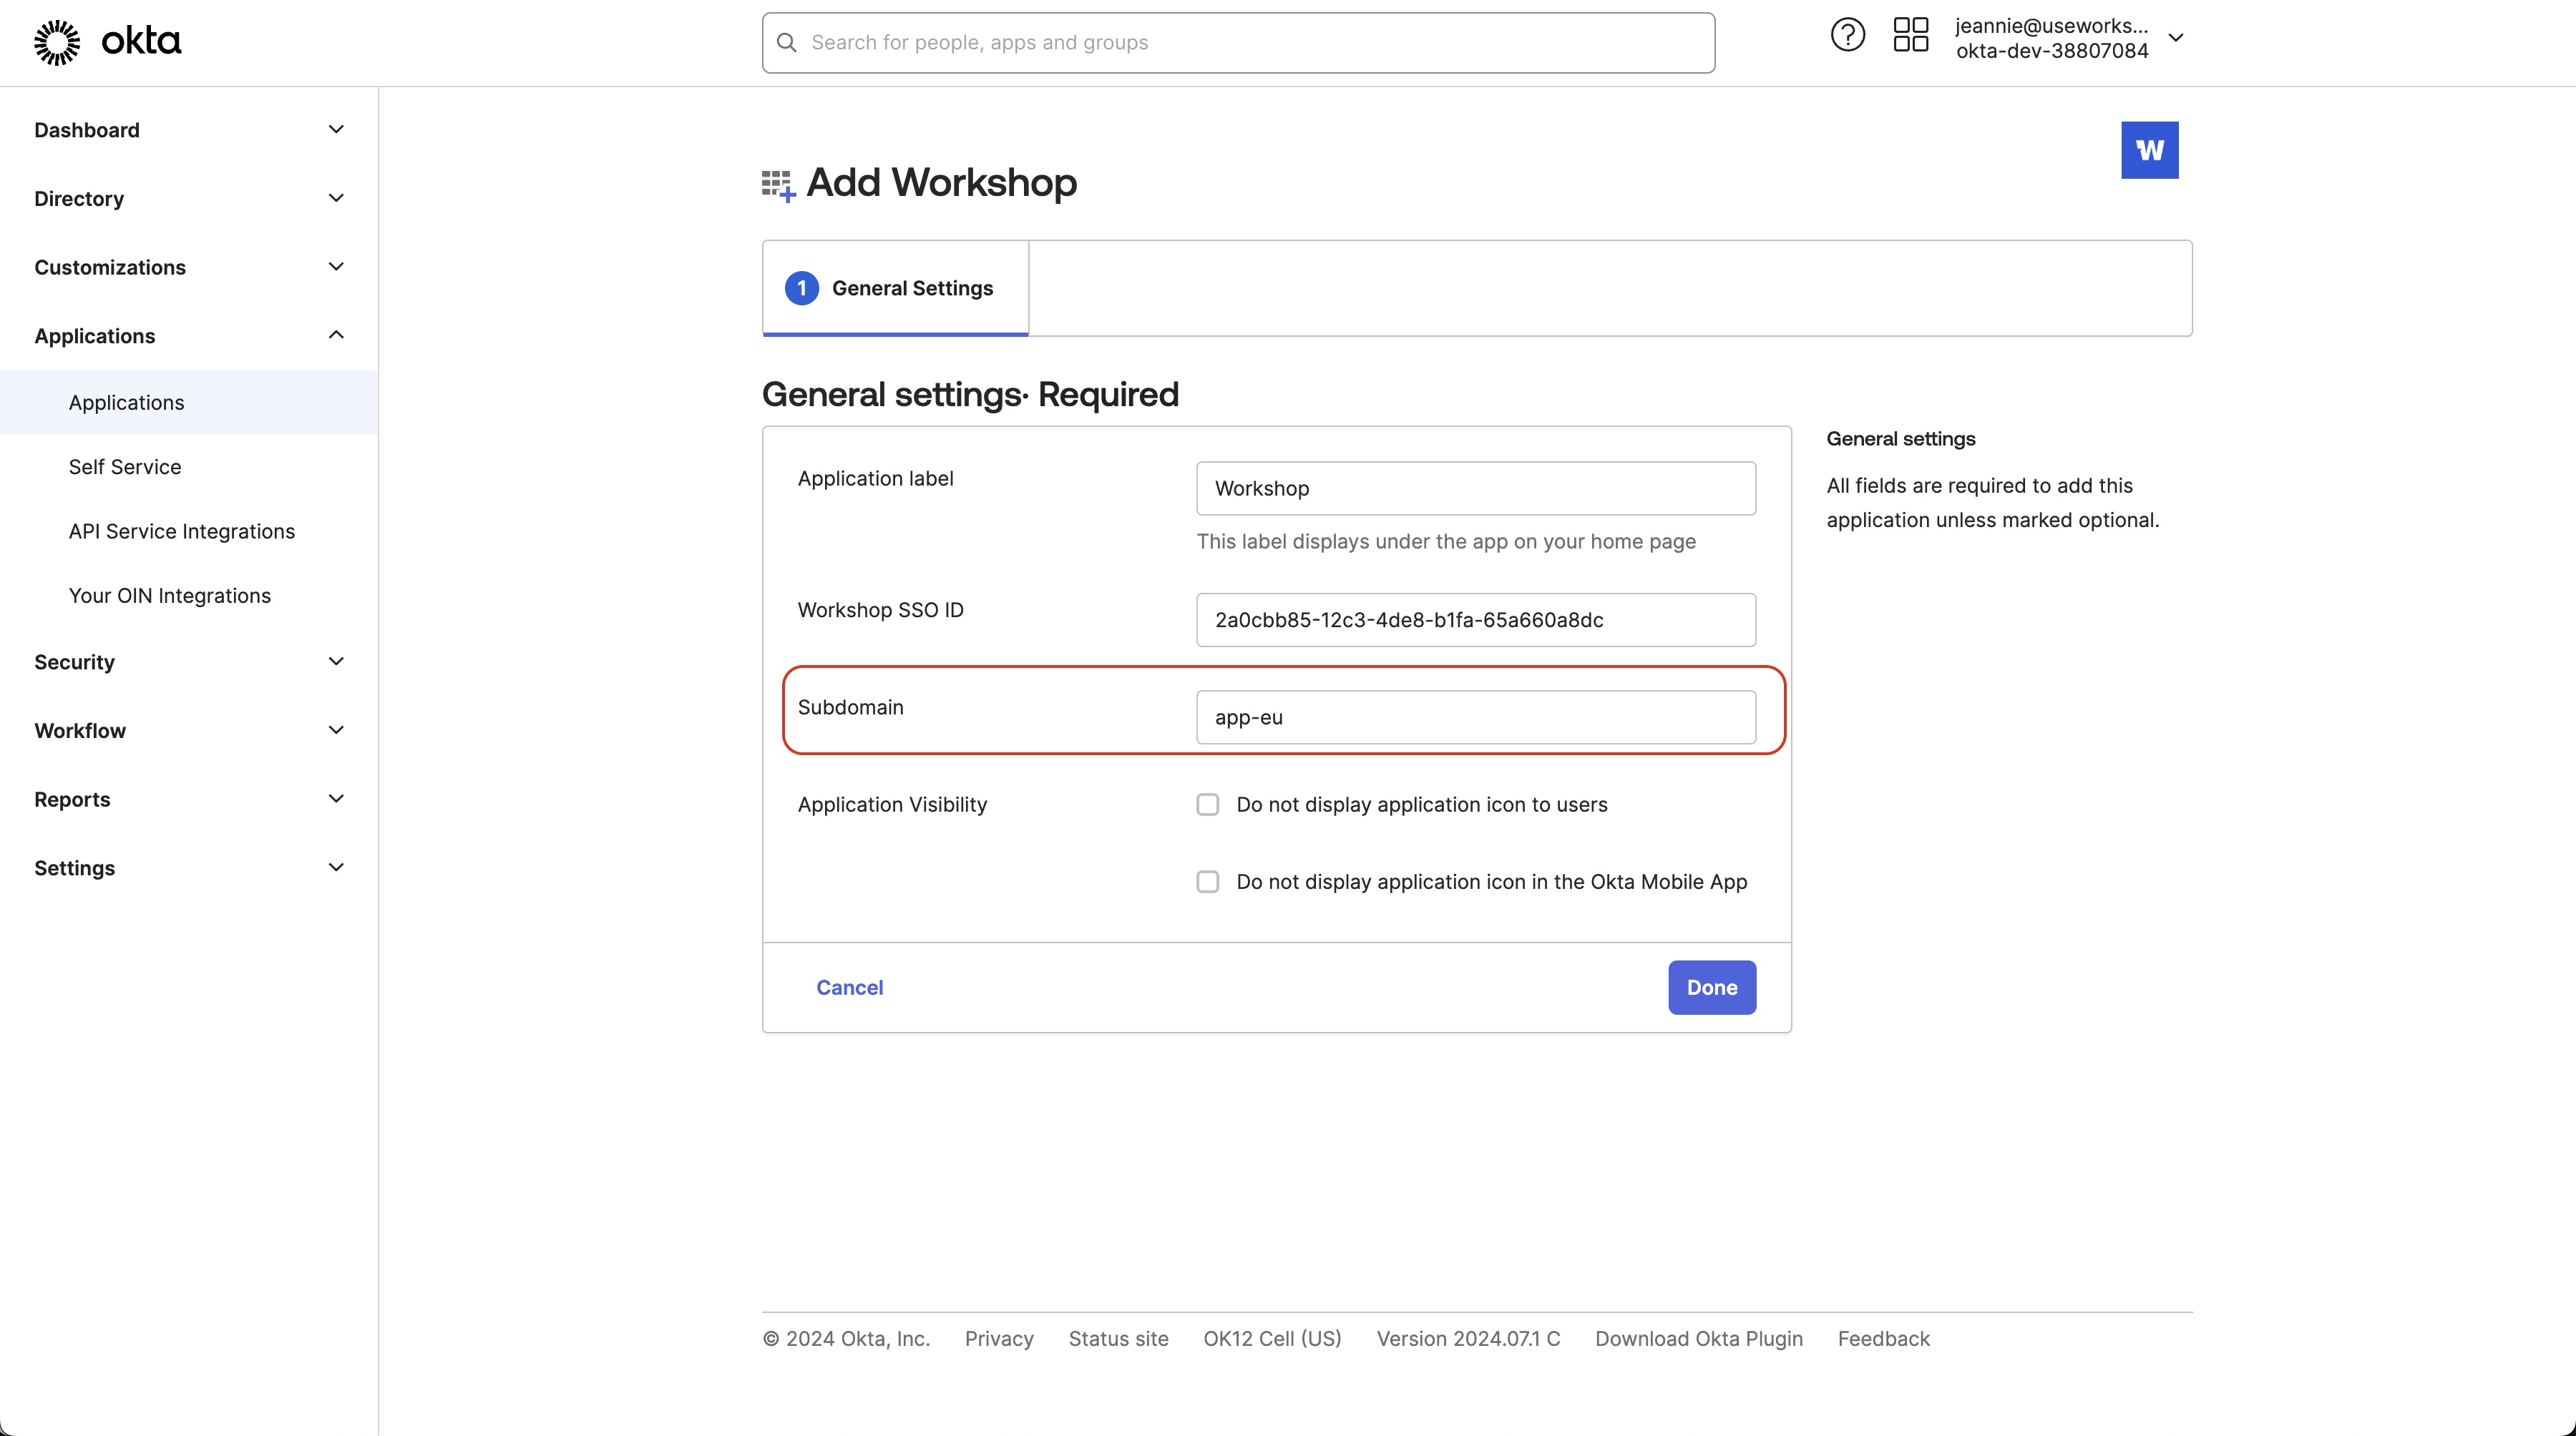The height and width of the screenshot is (1436, 2576).
Task: Click the Customizations sidebar label
Action: (x=110, y=267)
